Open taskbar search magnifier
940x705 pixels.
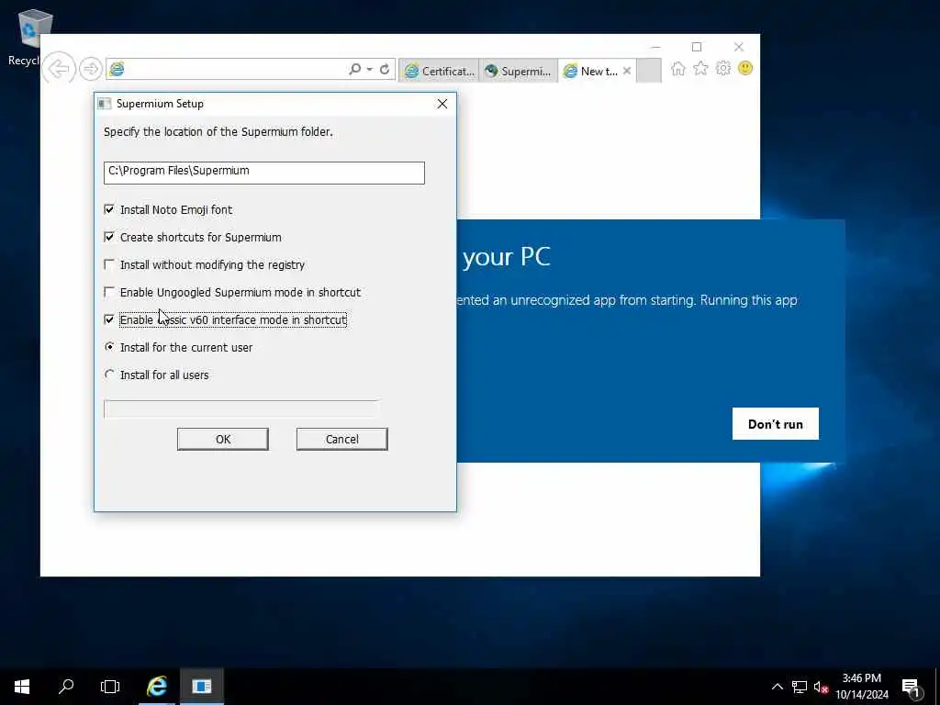pos(66,687)
